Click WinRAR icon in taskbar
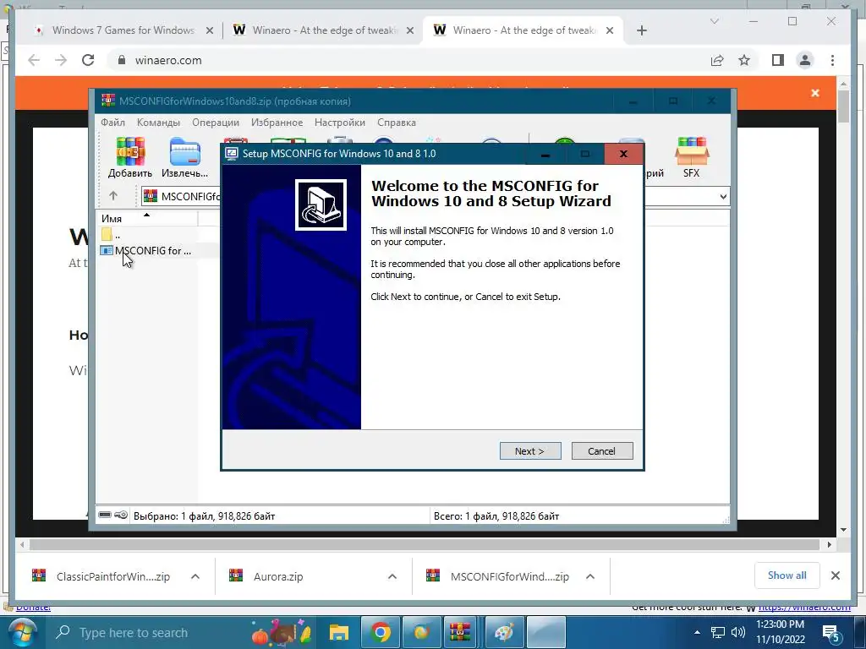This screenshot has height=649, width=866. [459, 632]
